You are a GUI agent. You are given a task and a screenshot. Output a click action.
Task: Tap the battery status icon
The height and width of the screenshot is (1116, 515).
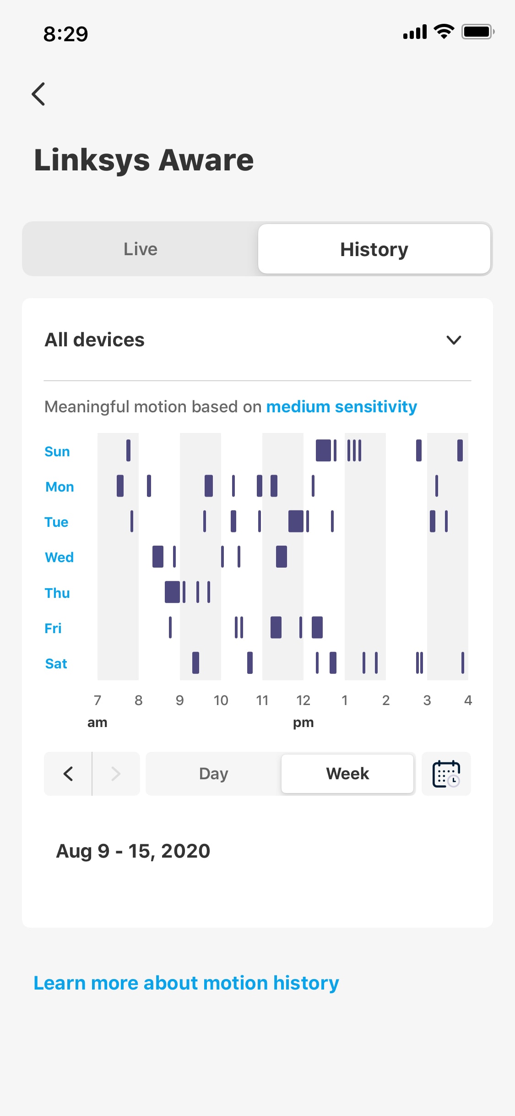click(477, 32)
